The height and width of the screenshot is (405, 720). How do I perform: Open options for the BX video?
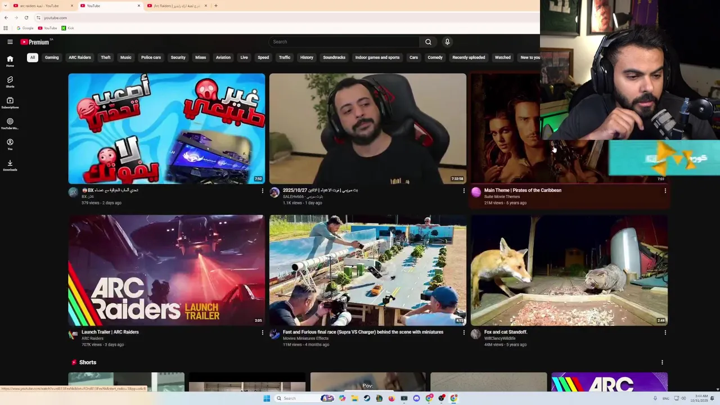point(262,191)
